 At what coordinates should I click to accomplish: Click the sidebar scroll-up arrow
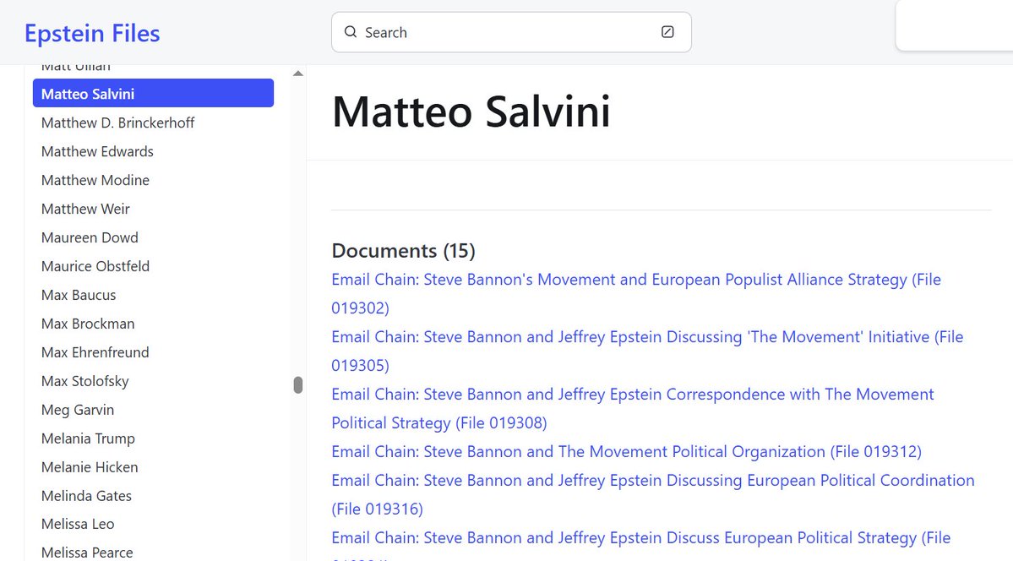[x=298, y=74]
